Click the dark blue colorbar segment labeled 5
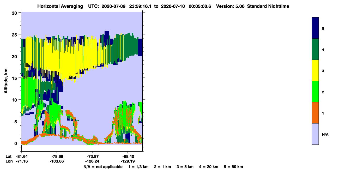 pos(315,28)
